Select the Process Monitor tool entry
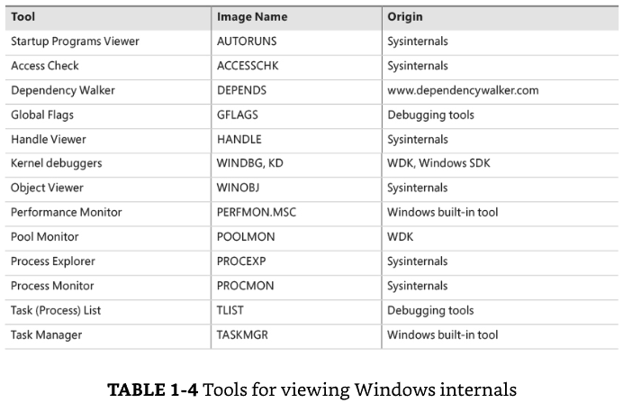 click(52, 286)
